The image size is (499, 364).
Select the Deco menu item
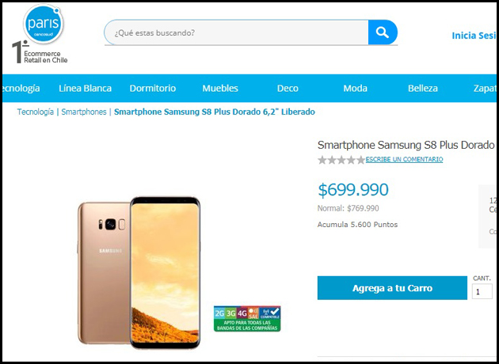pyautogui.click(x=288, y=89)
